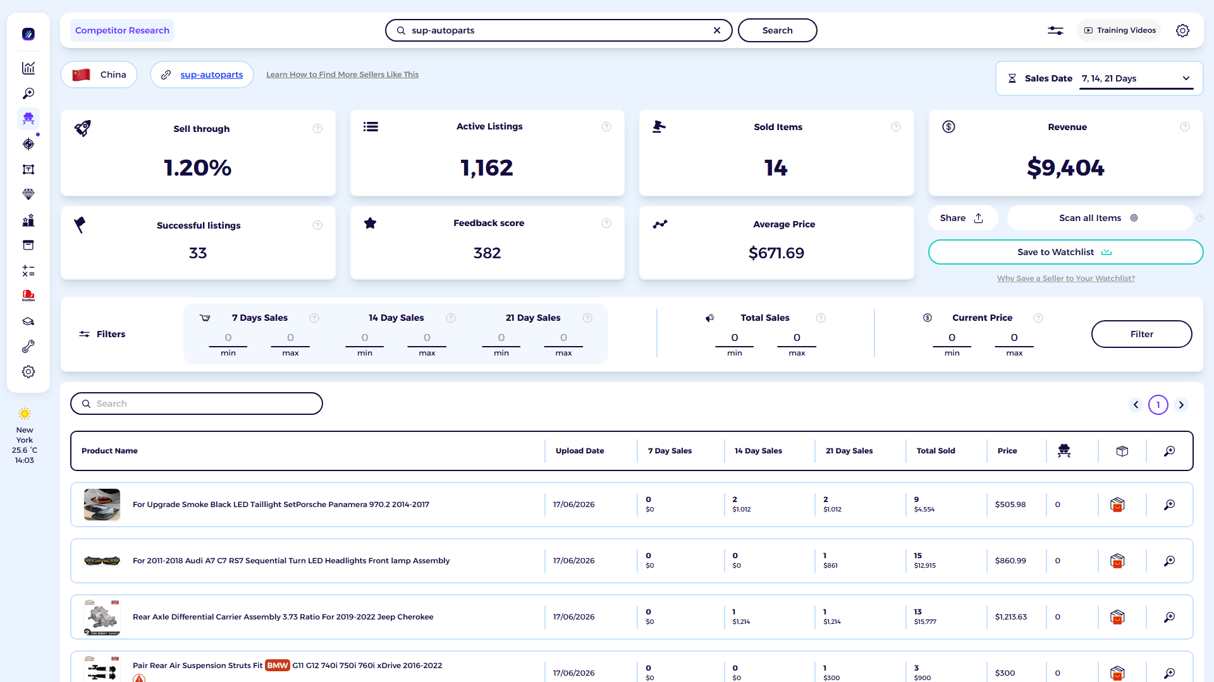
Task: Sort by Price column header
Action: 1007,451
